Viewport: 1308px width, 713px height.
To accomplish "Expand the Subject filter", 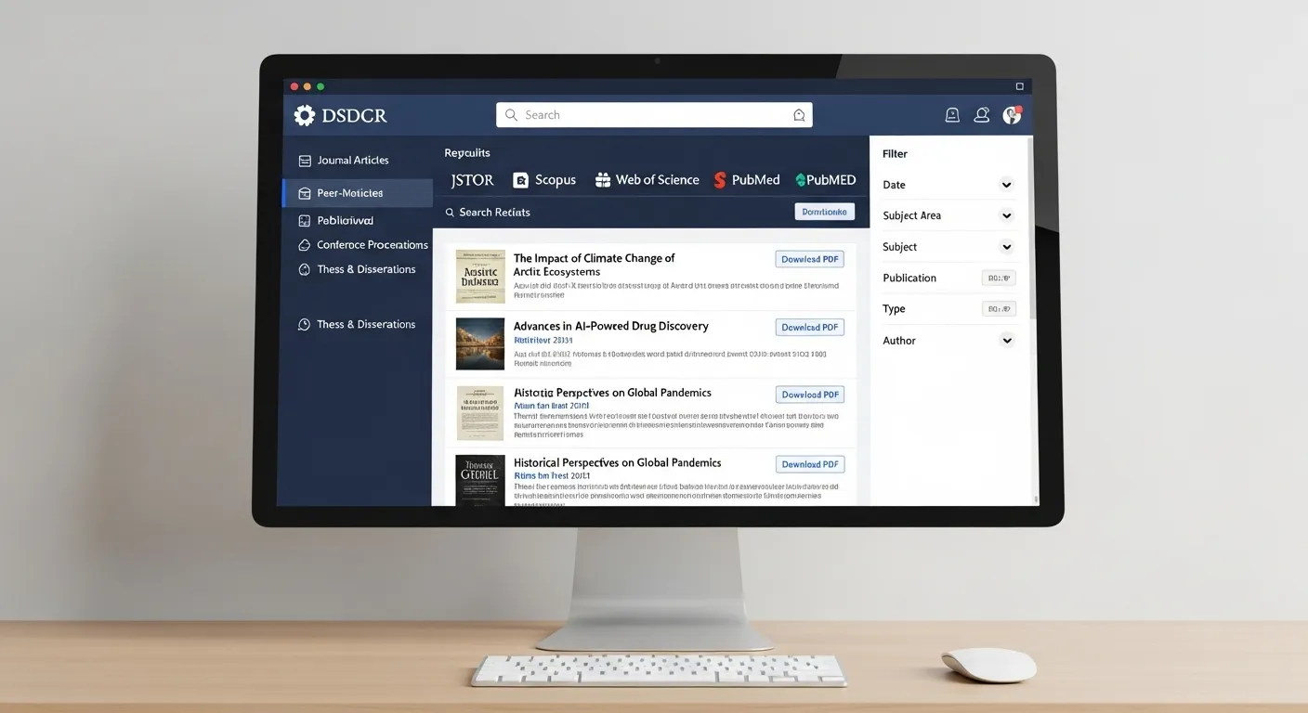I will pos(1006,247).
